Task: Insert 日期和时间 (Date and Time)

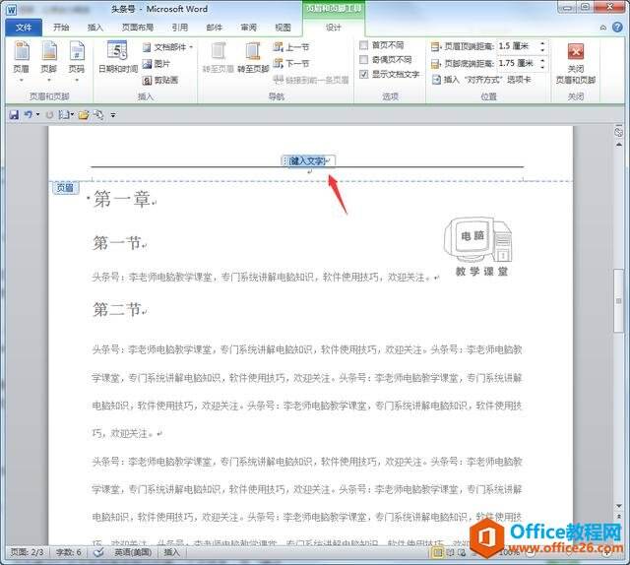Action: (117, 57)
